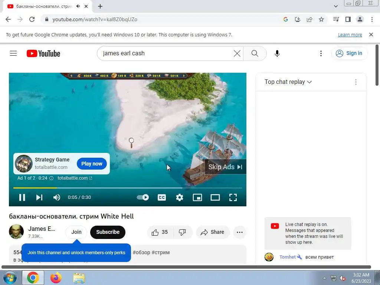This screenshot has width=380, height=285.
Task: Open tab search chevron in title bar
Action: pos(335,6)
